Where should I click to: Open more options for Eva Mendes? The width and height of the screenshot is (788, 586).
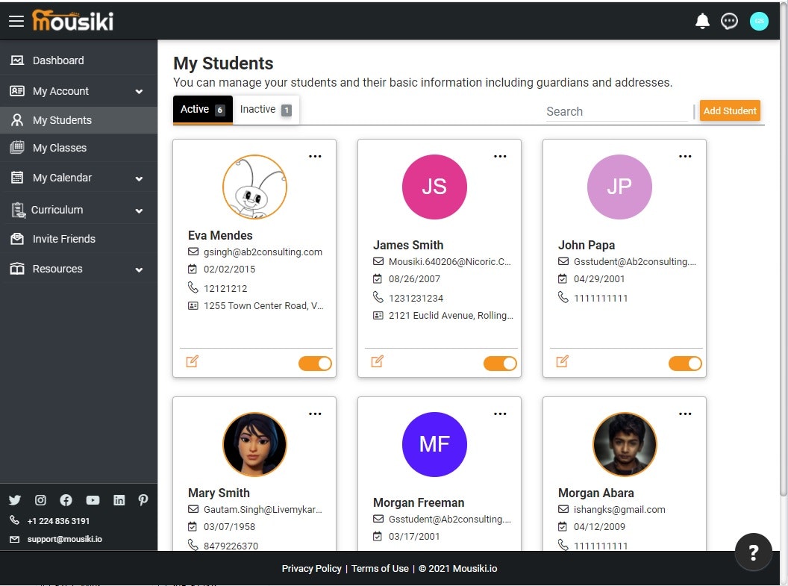pyautogui.click(x=315, y=156)
